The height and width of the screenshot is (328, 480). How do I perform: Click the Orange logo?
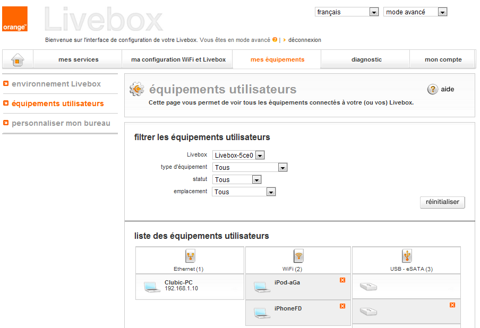point(15,19)
